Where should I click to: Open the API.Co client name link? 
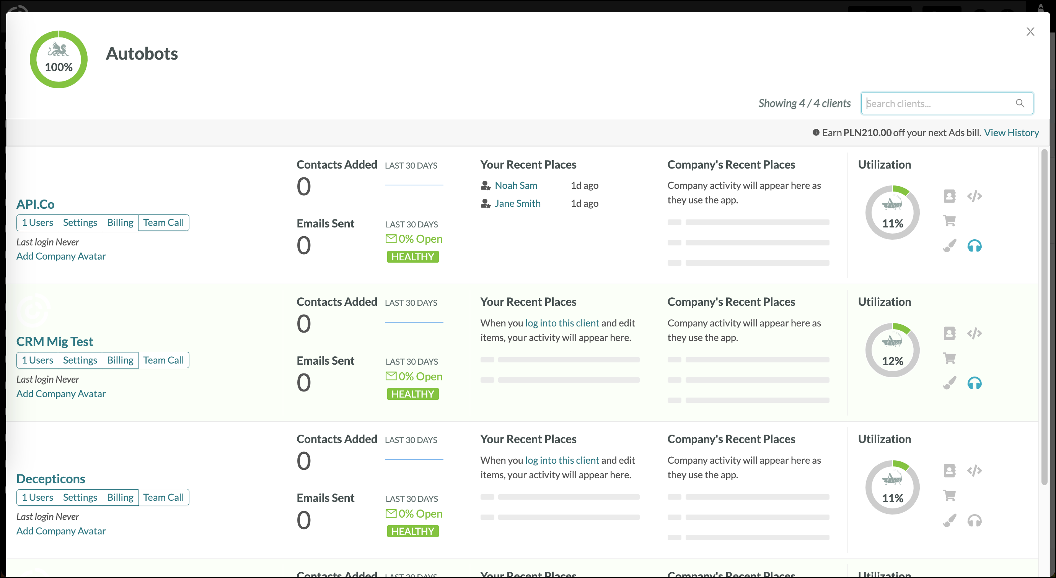point(35,204)
